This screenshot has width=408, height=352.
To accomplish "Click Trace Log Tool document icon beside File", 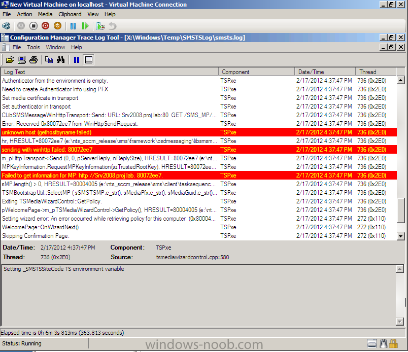I will 6,47.
